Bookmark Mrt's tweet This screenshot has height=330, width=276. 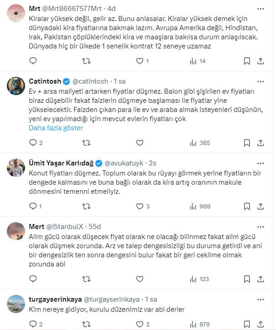click(x=247, y=61)
